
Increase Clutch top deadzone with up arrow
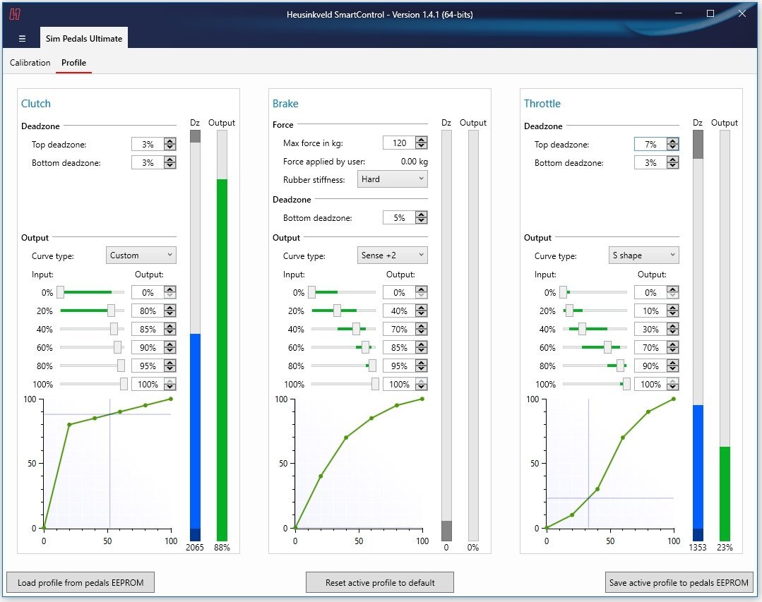point(169,140)
